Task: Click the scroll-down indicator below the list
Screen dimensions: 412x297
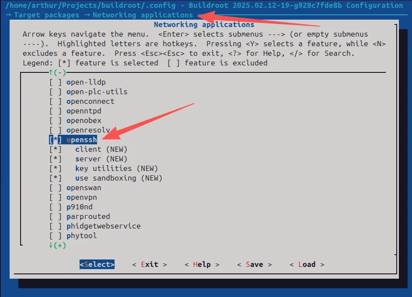Action: coord(57,246)
